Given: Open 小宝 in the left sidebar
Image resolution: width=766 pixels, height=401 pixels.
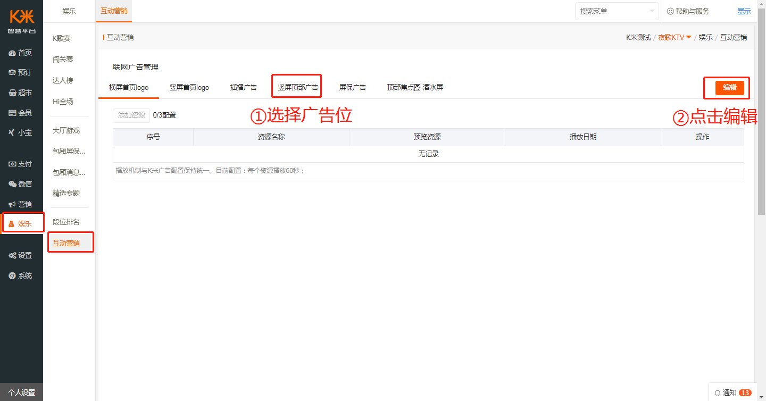Looking at the screenshot, I should (x=21, y=133).
